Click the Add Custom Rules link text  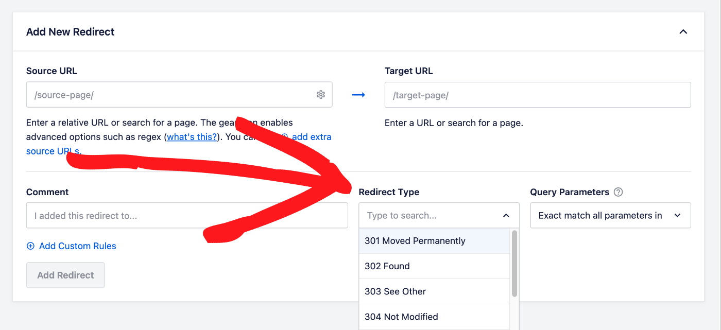click(77, 246)
